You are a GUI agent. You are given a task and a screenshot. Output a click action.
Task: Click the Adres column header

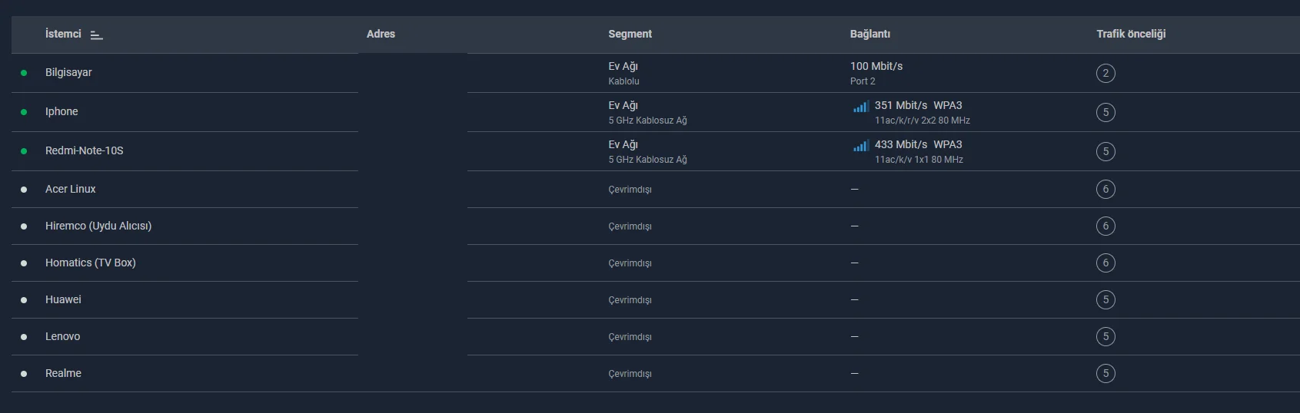pos(381,34)
